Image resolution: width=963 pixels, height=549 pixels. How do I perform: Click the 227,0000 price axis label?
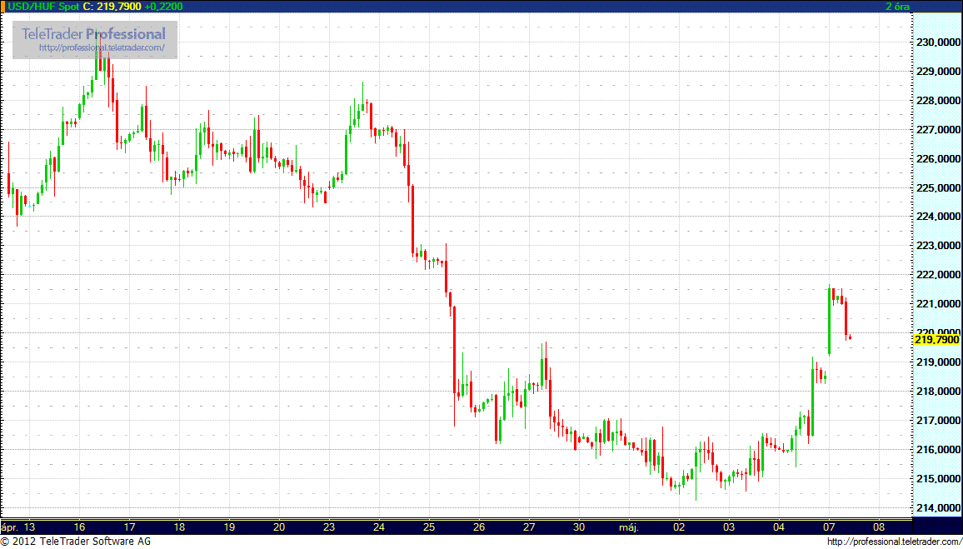click(937, 130)
